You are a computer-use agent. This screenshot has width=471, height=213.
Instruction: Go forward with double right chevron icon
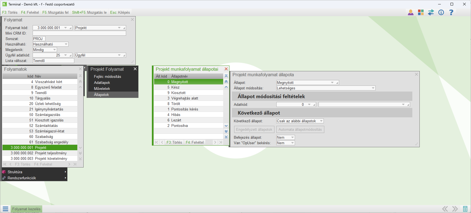(455, 209)
